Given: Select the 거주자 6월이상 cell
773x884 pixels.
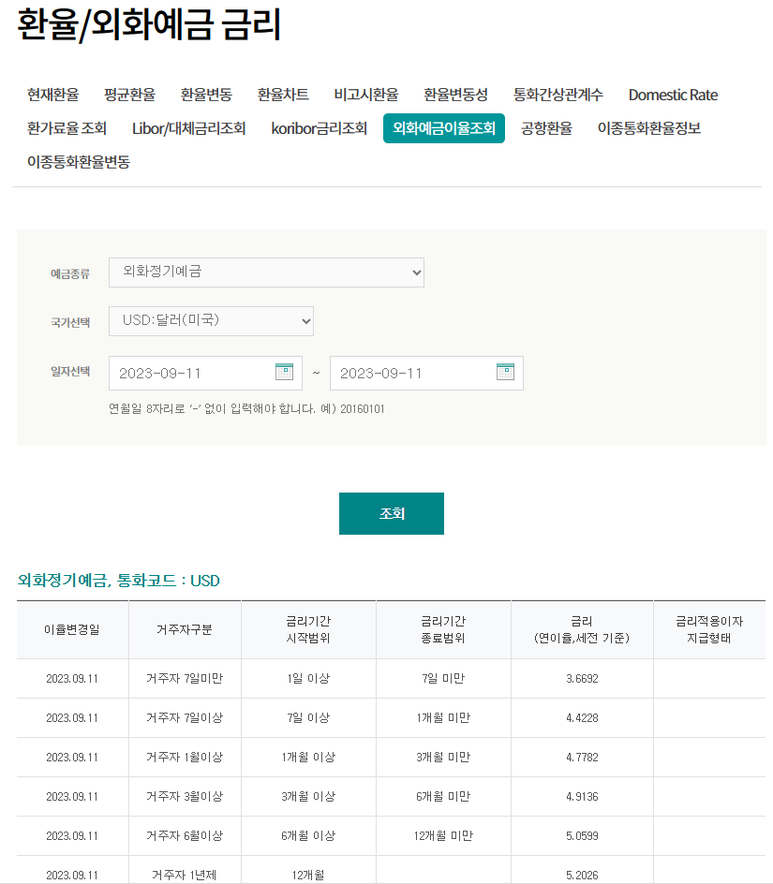Looking at the screenshot, I should [185, 836].
